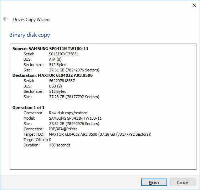The image size is (200, 190).
Task: Click the Model value SAMSUNG SP0411N TW100-11
Action: point(75,118)
